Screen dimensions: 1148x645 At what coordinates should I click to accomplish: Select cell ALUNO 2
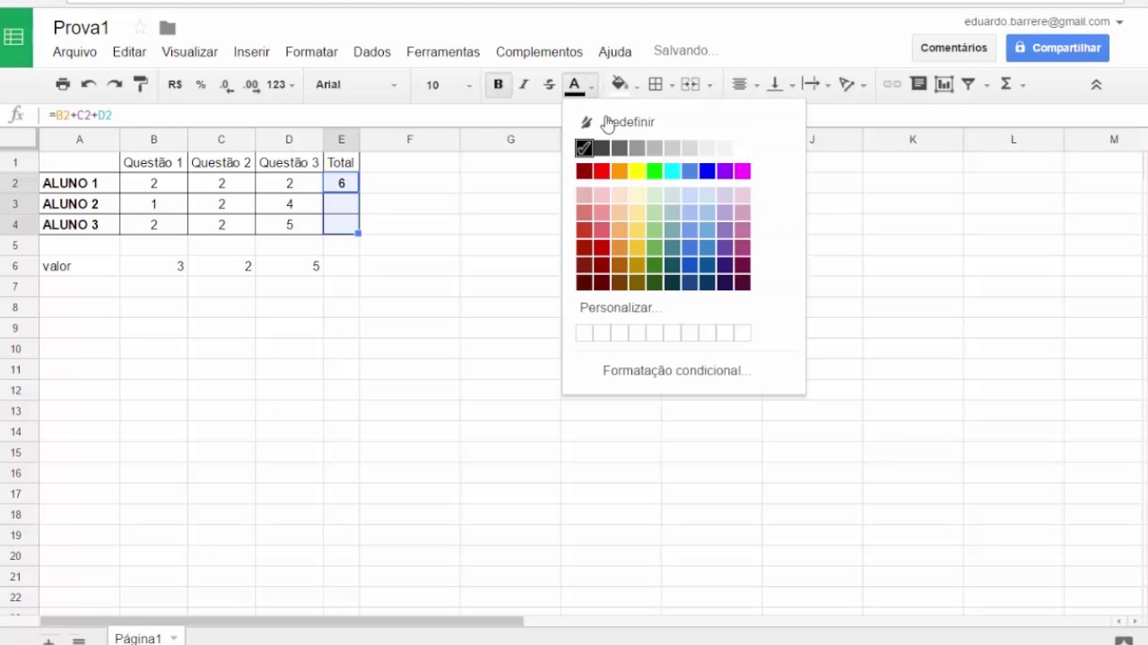click(x=80, y=203)
